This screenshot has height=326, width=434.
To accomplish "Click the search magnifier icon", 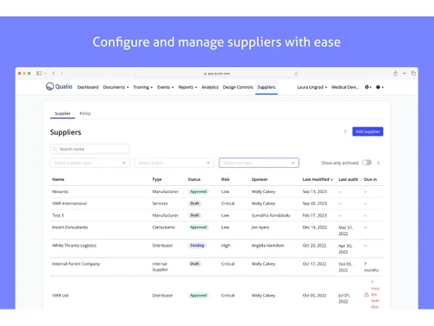I will pos(55,149).
